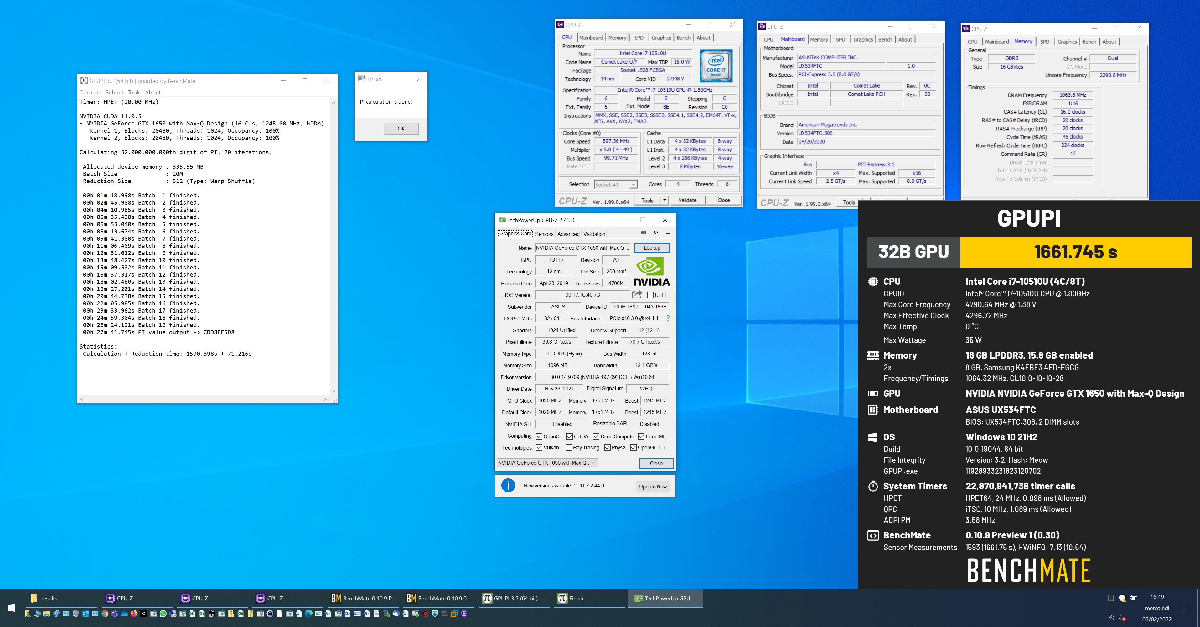Toggle the PhysX checkbox
This screenshot has height=627, width=1200.
(x=607, y=447)
